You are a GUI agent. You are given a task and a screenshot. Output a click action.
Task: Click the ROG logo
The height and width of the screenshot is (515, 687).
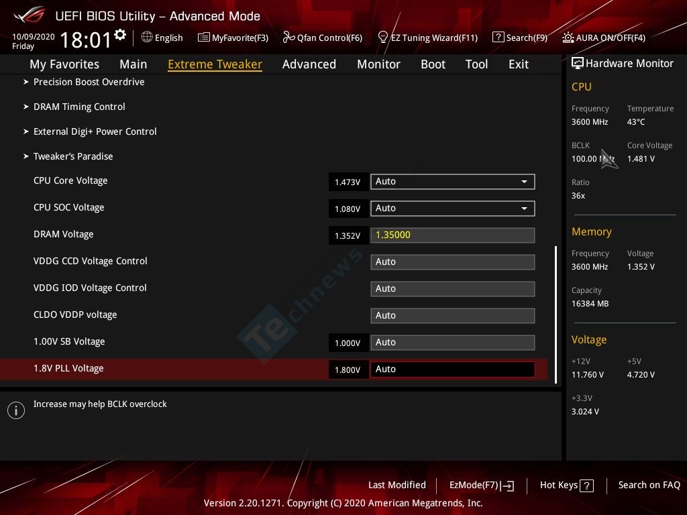click(30, 15)
